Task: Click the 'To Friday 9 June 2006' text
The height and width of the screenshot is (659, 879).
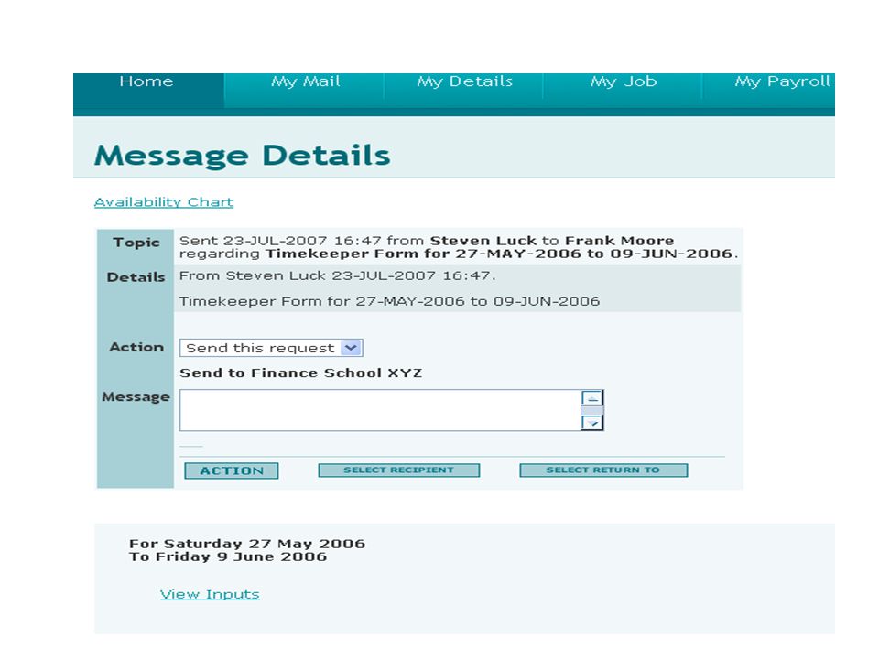Action: click(x=228, y=557)
